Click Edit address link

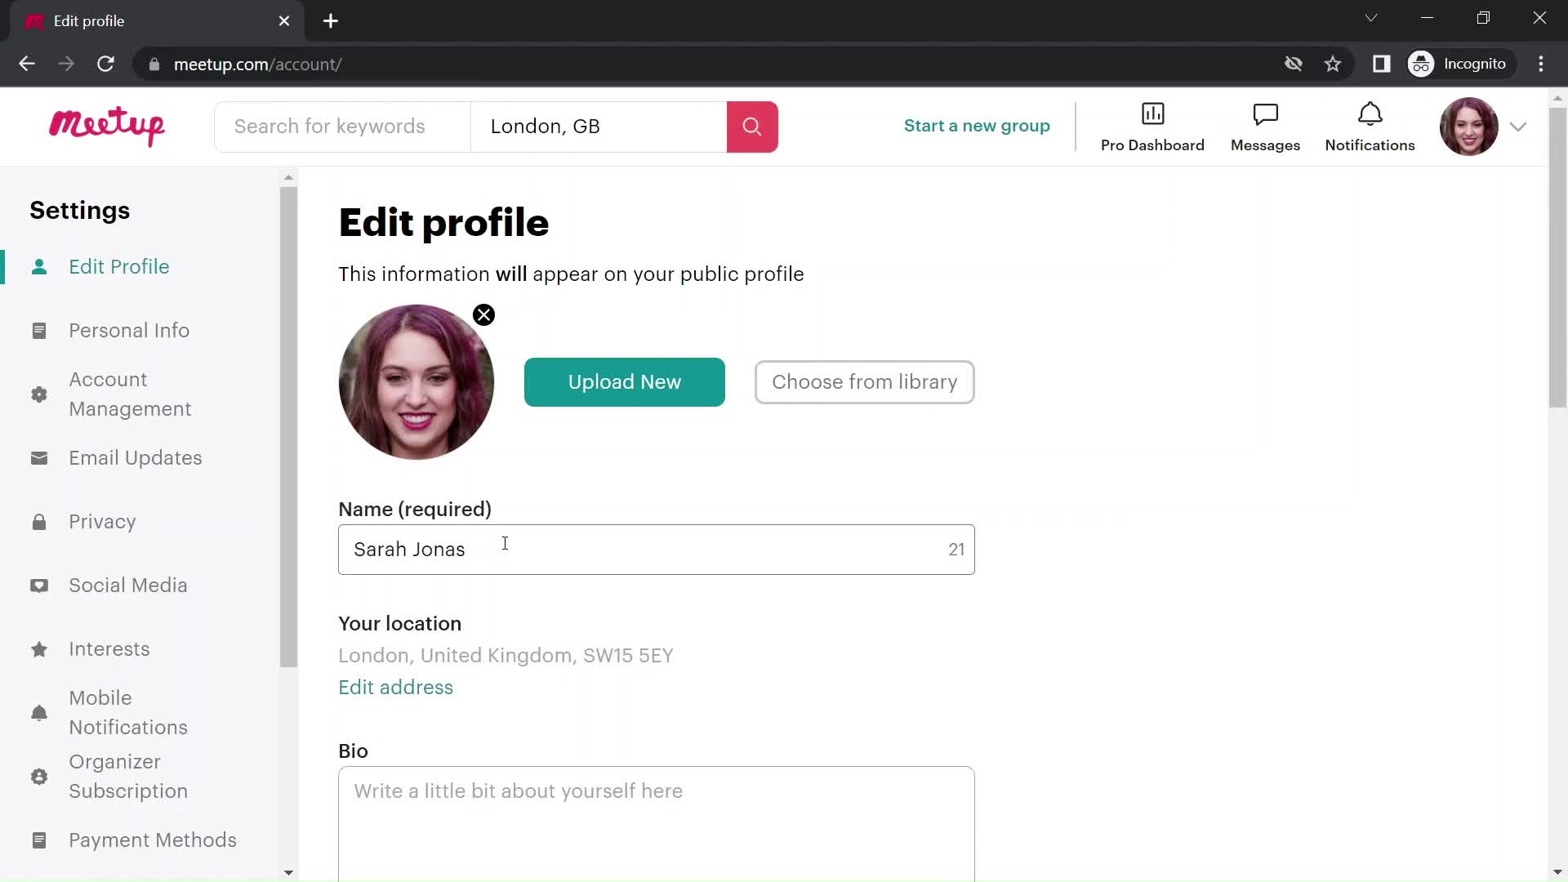395,687
